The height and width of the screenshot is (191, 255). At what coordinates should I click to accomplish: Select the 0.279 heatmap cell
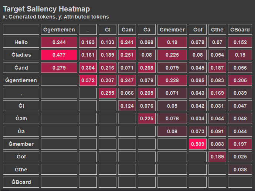click(59, 68)
